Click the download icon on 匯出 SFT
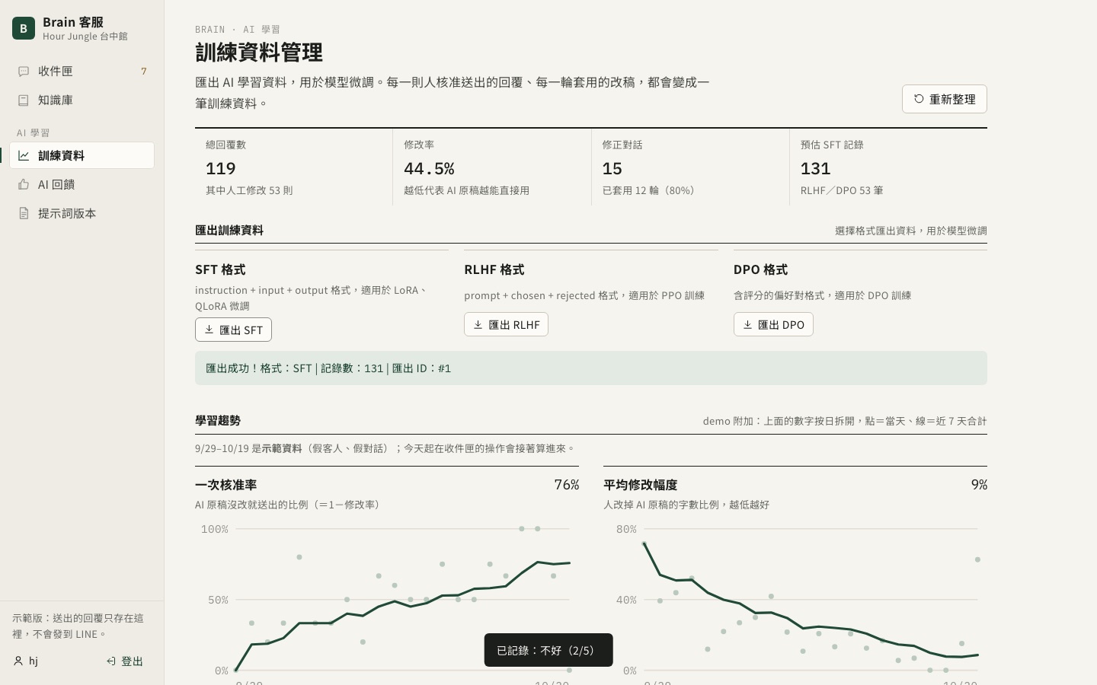Viewport: 1097px width, 685px height. pos(209,330)
